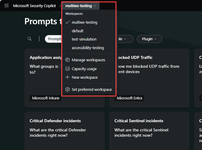Collapse the multiws-testing workspace dropdown
This screenshot has height=150, width=202.
point(81,6)
